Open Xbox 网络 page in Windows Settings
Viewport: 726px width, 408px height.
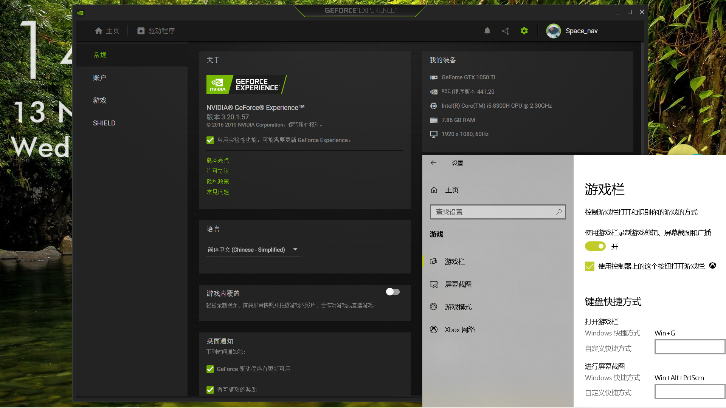(x=498, y=329)
